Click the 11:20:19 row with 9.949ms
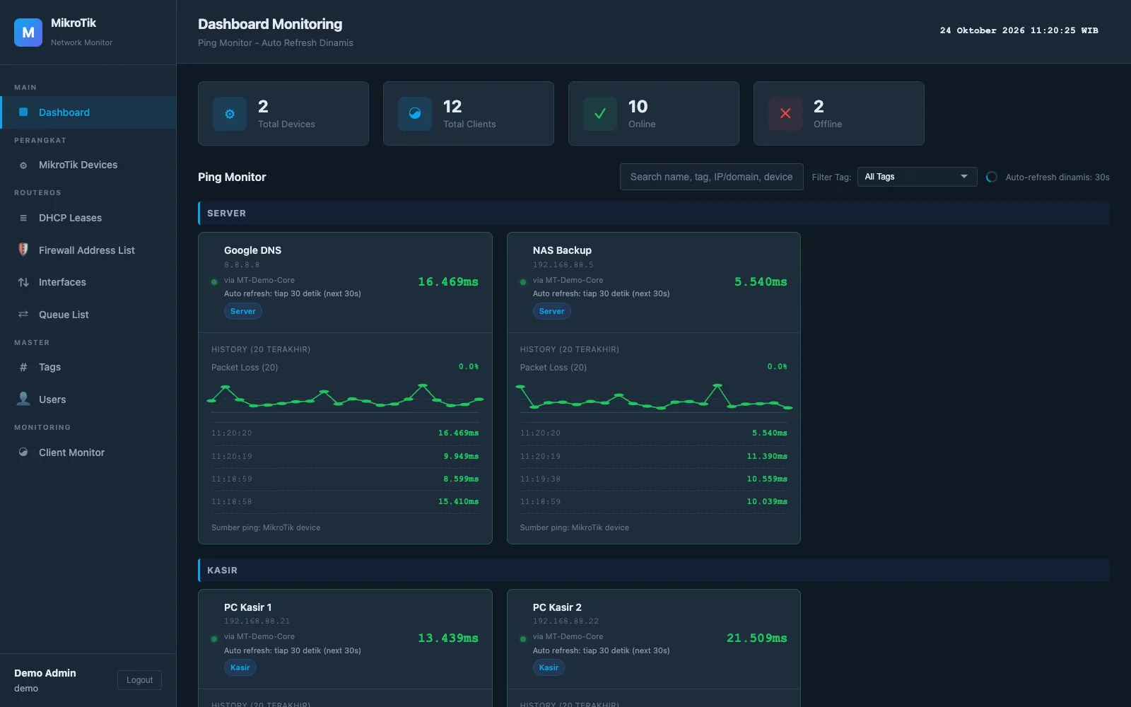Image resolution: width=1131 pixels, height=707 pixels. coord(345,456)
